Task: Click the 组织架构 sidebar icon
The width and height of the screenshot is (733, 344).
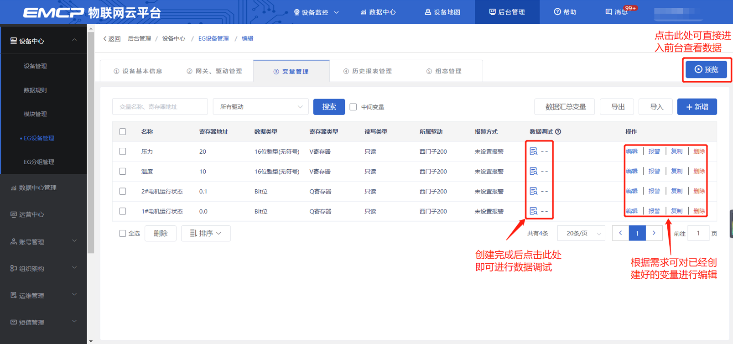Action: pyautogui.click(x=13, y=269)
